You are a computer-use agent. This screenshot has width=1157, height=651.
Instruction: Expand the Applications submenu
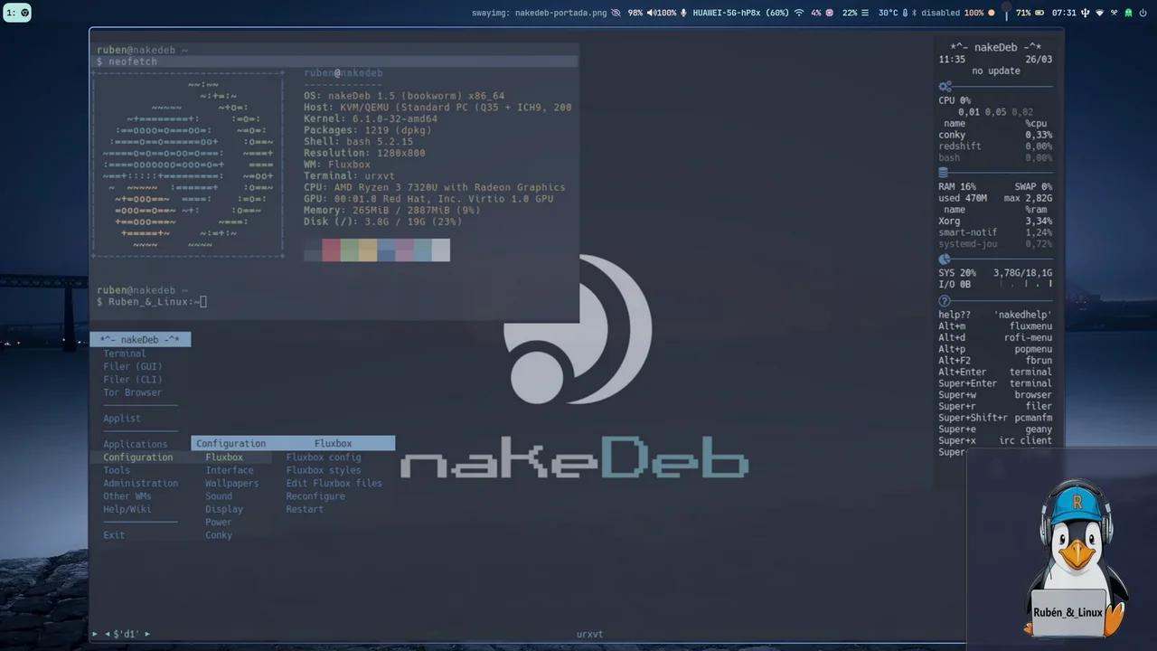(135, 444)
